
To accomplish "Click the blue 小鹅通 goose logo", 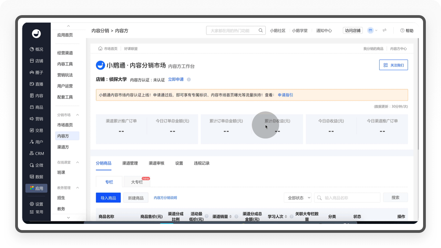I will pos(100,65).
